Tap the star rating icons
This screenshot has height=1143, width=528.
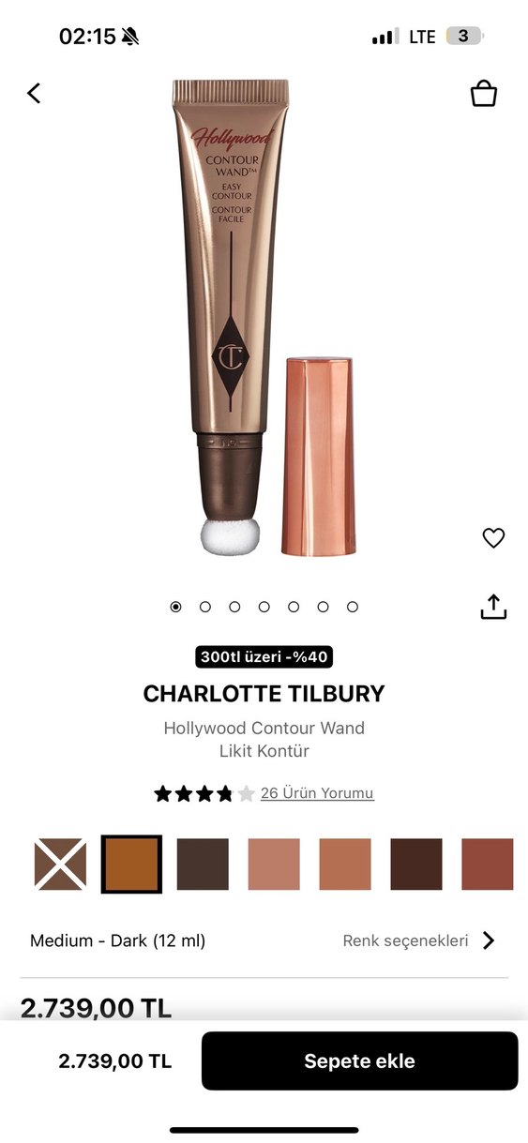[x=204, y=793]
